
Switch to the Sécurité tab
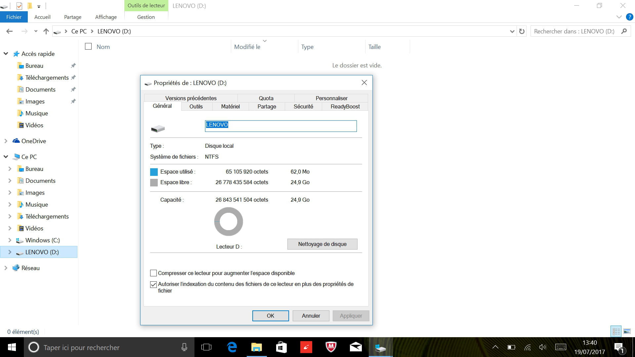click(x=303, y=106)
